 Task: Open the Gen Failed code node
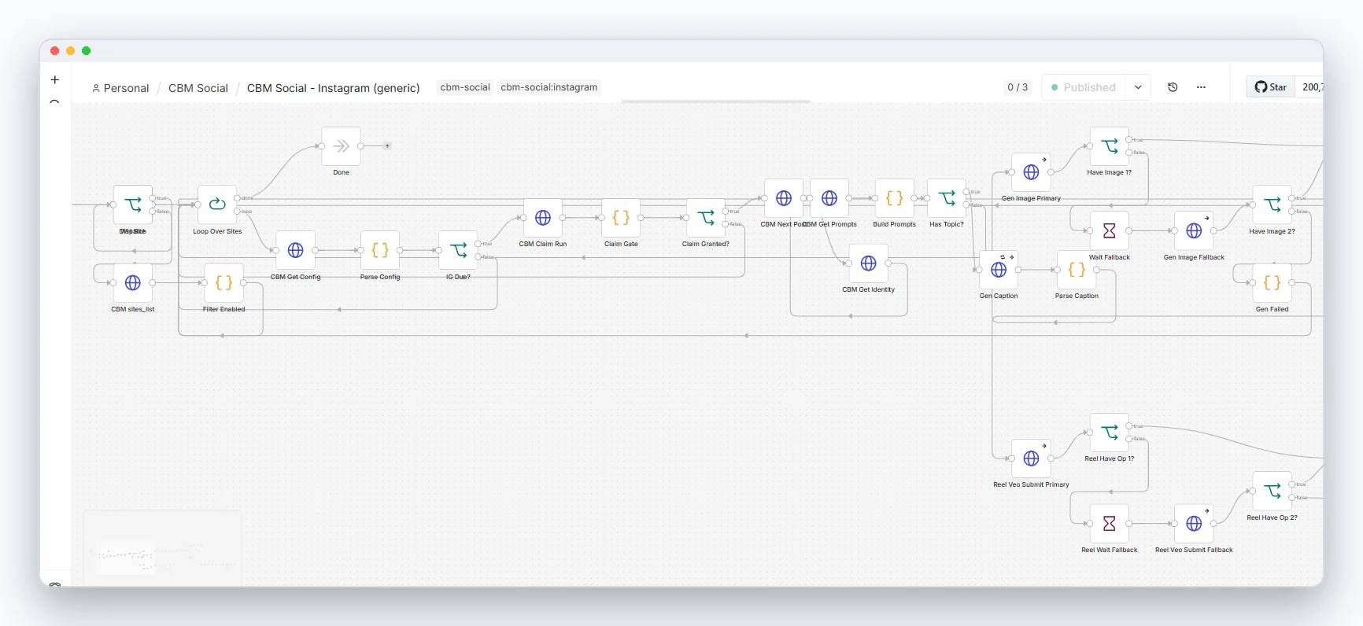[1272, 282]
